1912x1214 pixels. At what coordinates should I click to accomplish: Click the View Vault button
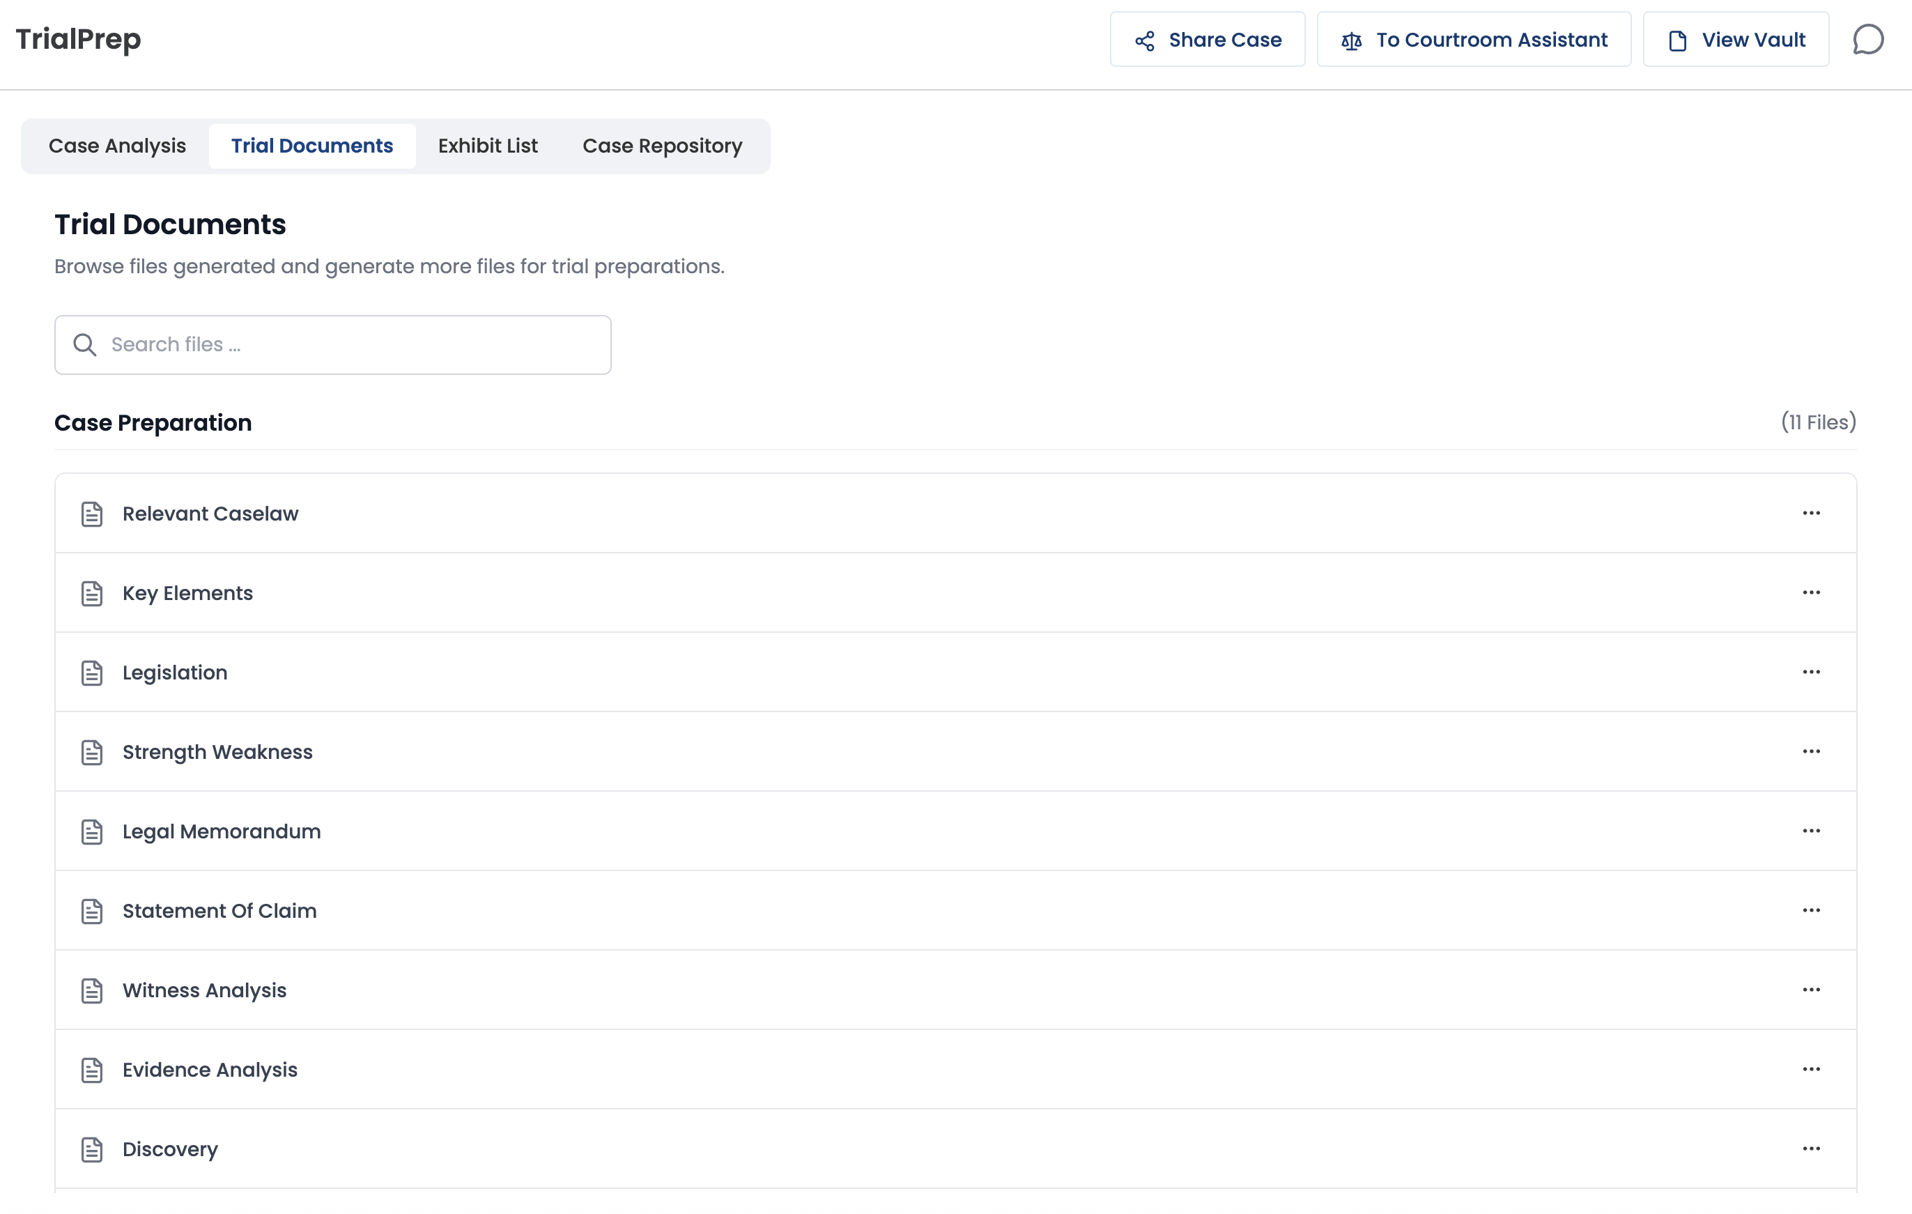pos(1736,40)
